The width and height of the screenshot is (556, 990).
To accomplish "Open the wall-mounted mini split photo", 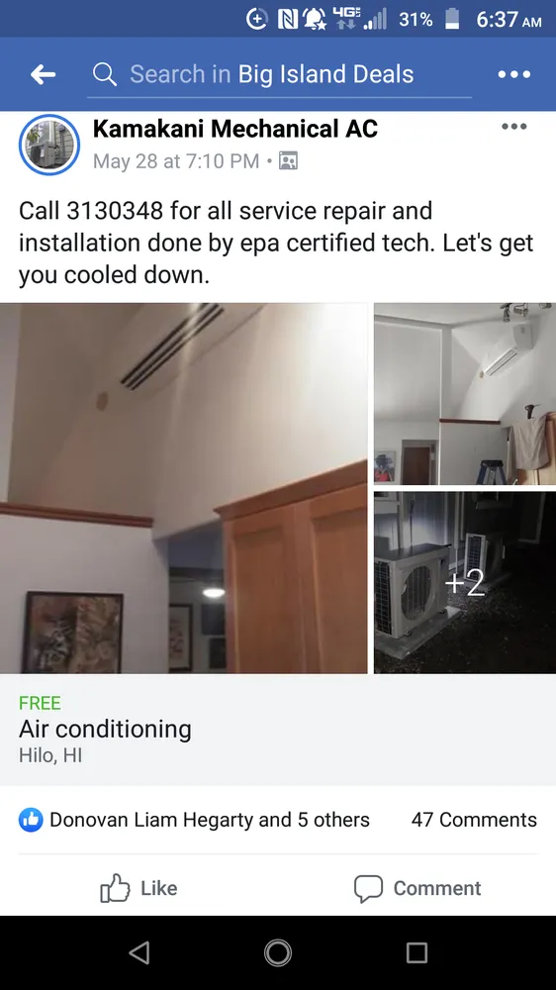I will click(x=465, y=394).
